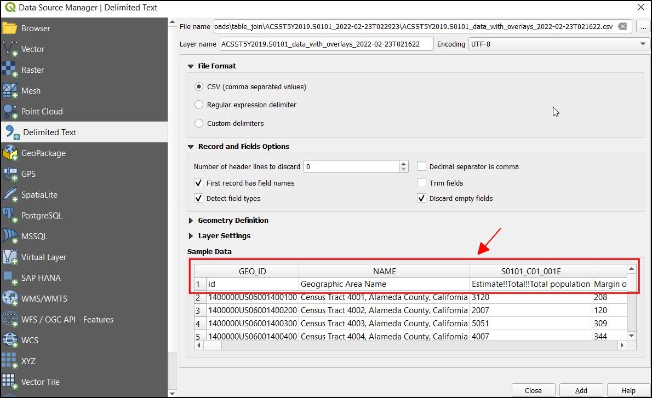The height and width of the screenshot is (398, 652).
Task: Choose the Point Cloud source icon
Action: click(x=10, y=112)
